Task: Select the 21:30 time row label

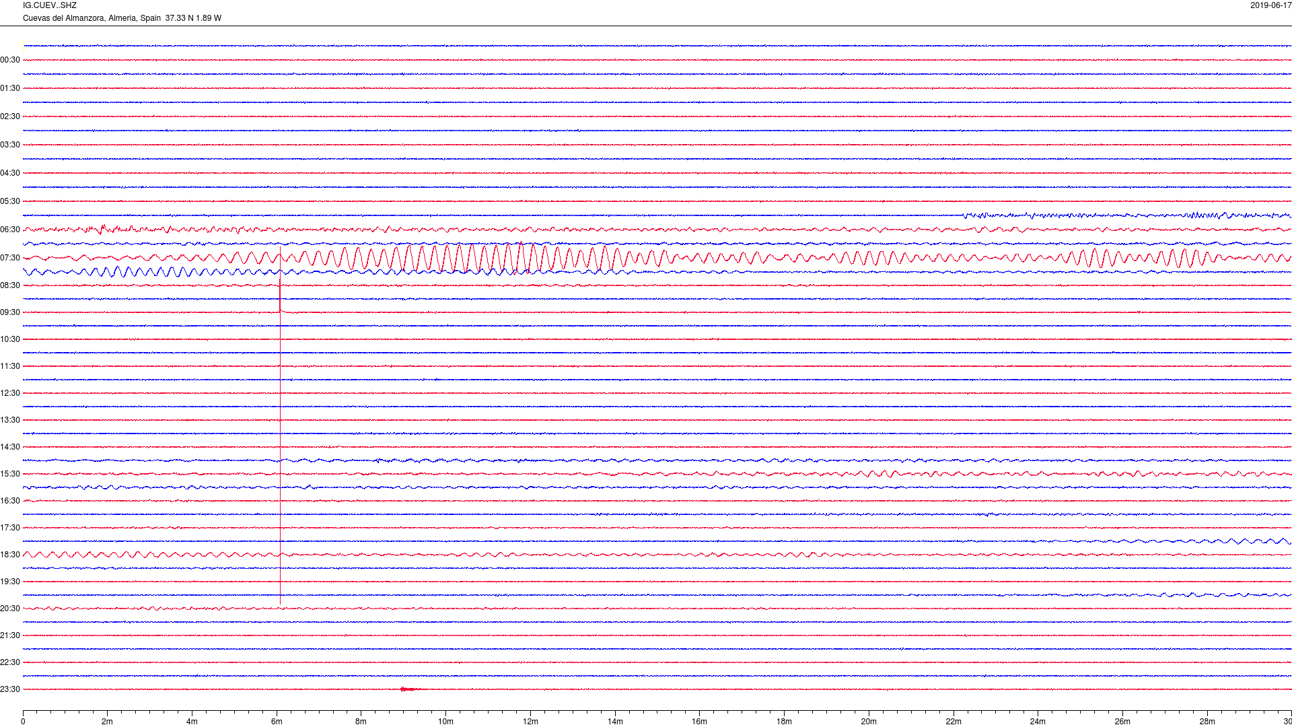Action: (10, 635)
